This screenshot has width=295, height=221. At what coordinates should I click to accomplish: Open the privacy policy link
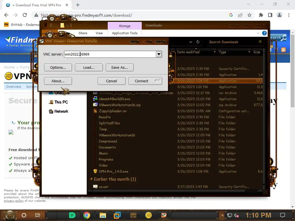click(x=14, y=201)
